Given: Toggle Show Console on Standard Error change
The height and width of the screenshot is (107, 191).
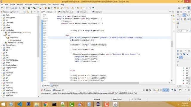Looking at the screenshot, I should pos(168,90).
